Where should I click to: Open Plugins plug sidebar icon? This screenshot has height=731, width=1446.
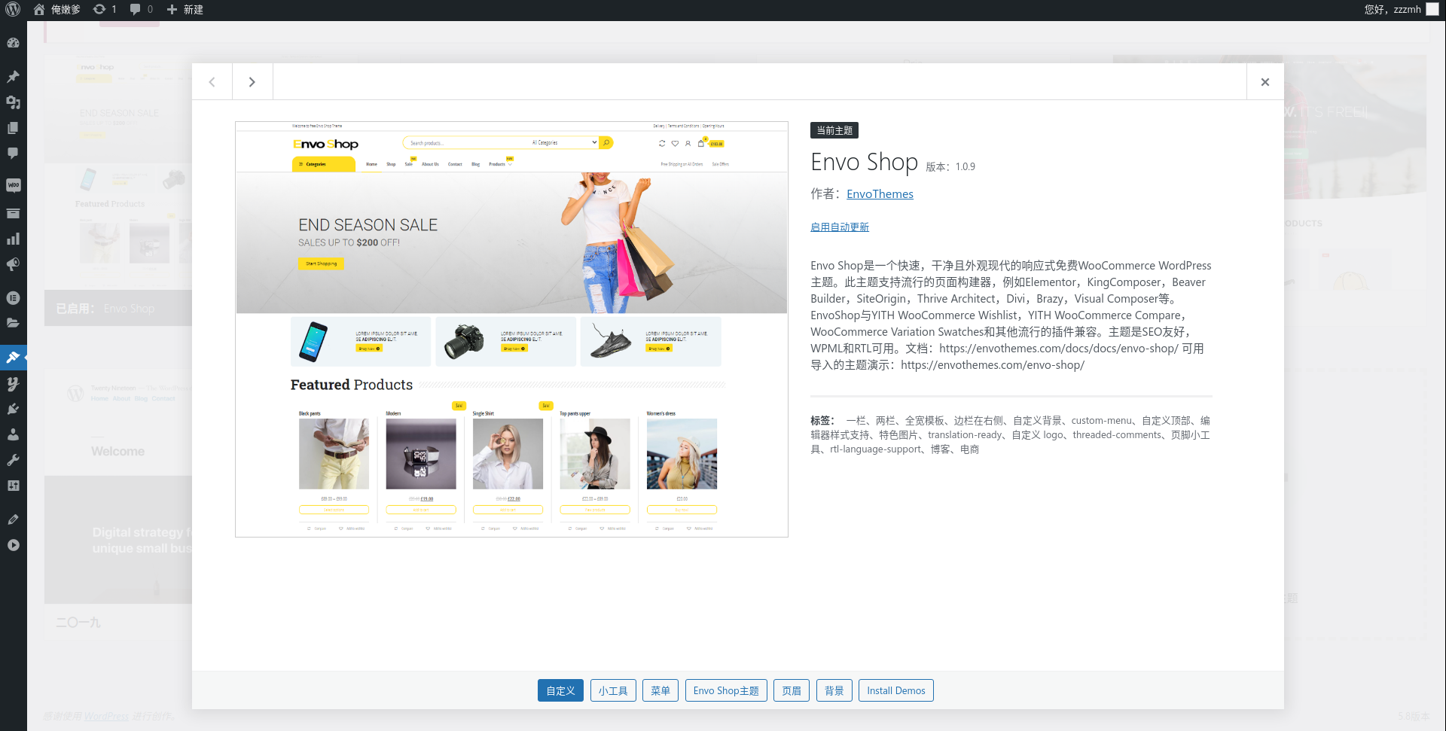point(13,409)
